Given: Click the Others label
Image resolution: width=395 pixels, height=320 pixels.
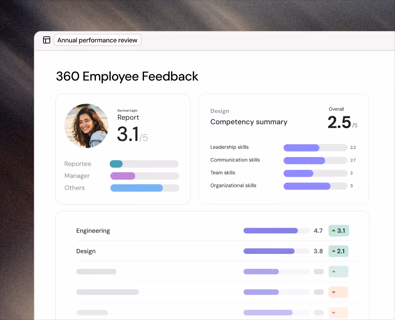Looking at the screenshot, I should pos(74,188).
